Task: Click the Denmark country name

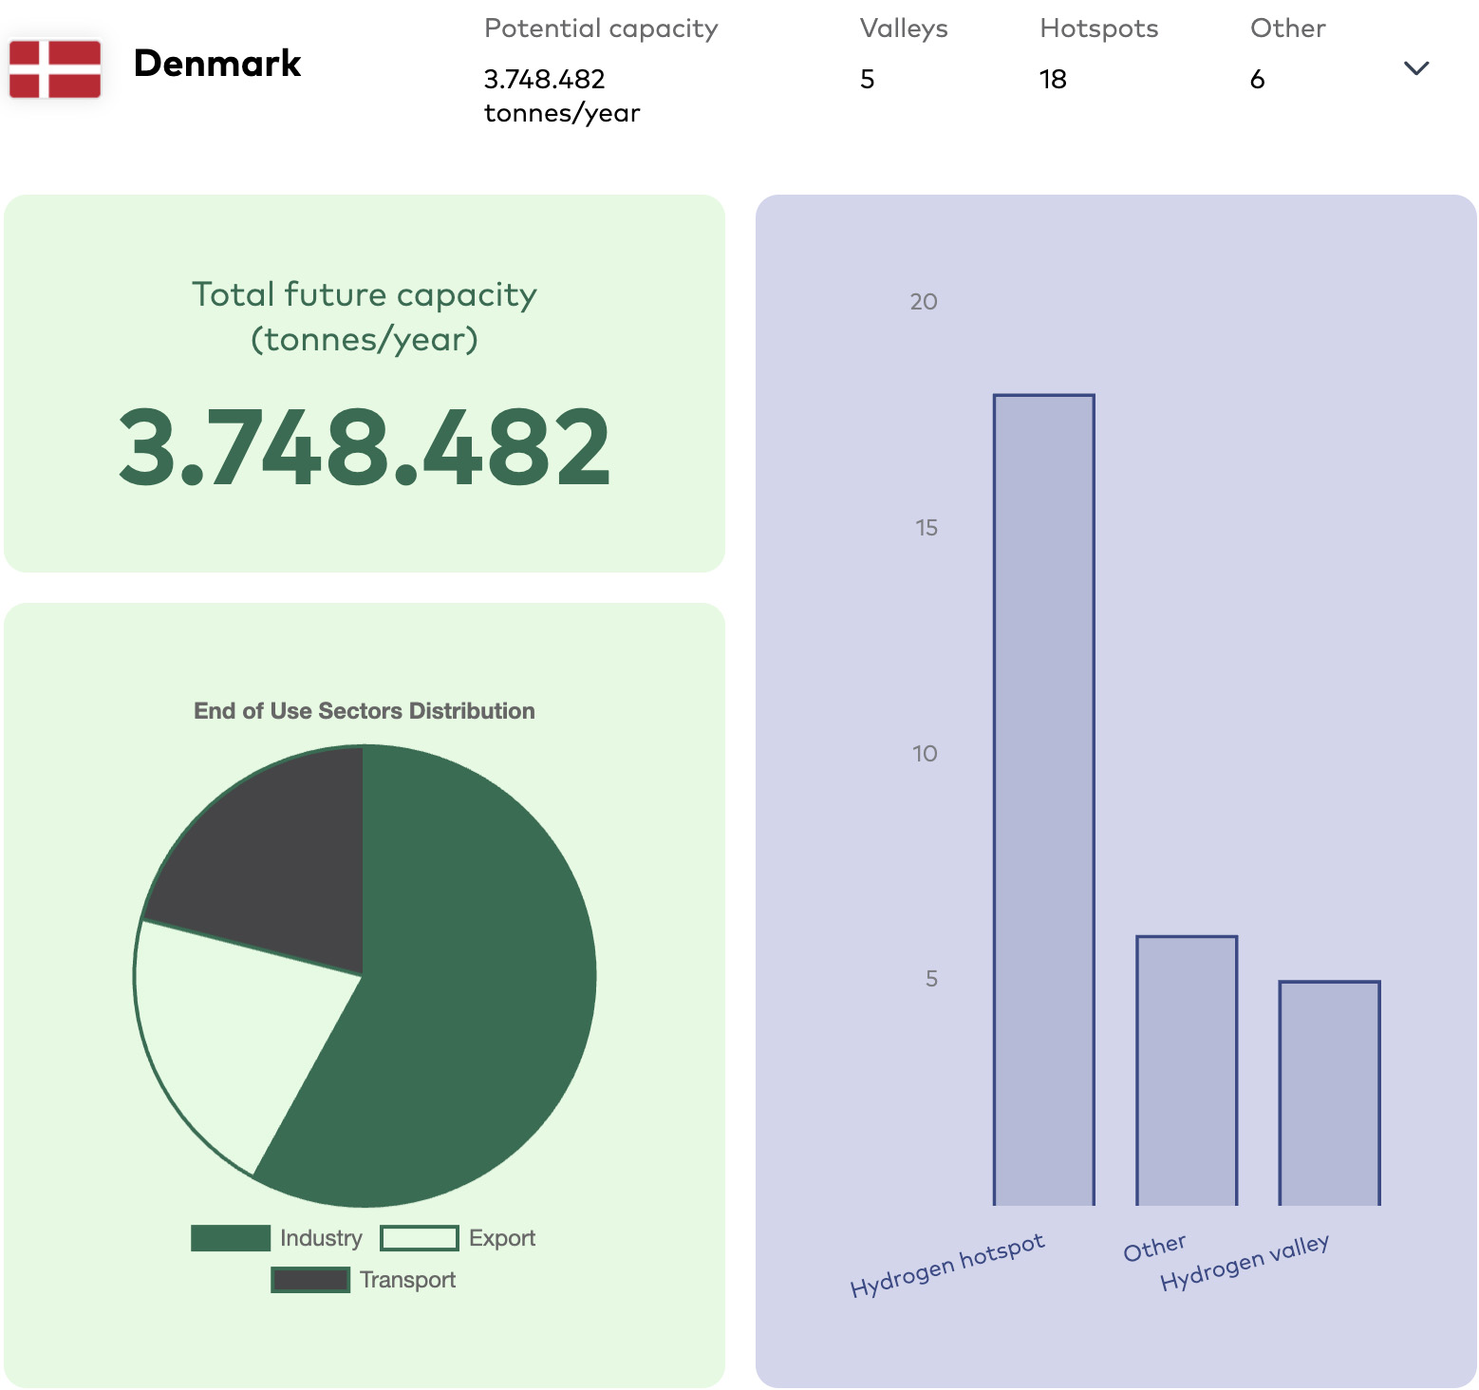Action: (x=217, y=64)
